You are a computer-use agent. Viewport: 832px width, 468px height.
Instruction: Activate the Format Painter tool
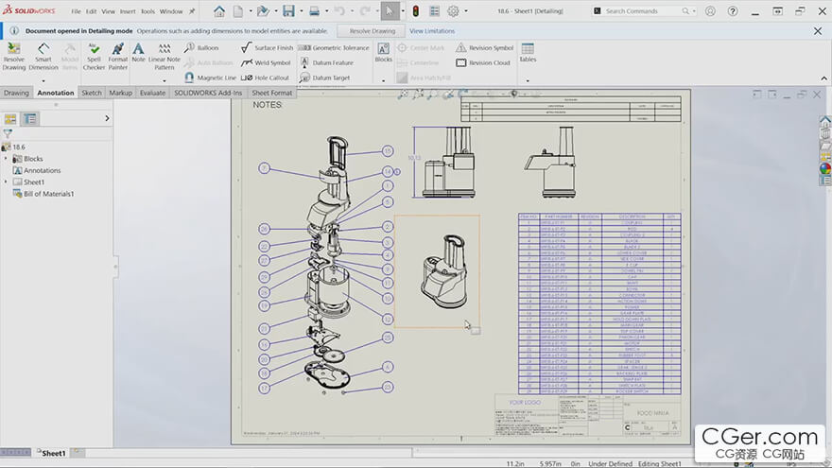coord(118,56)
